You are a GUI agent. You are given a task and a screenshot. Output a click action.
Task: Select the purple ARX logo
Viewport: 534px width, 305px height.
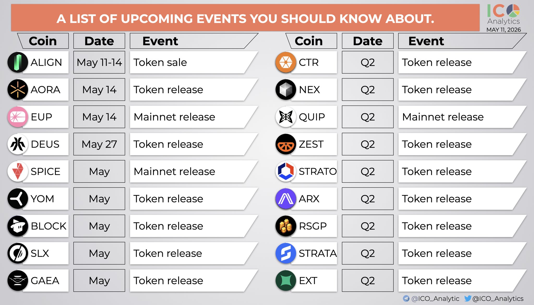pos(286,199)
